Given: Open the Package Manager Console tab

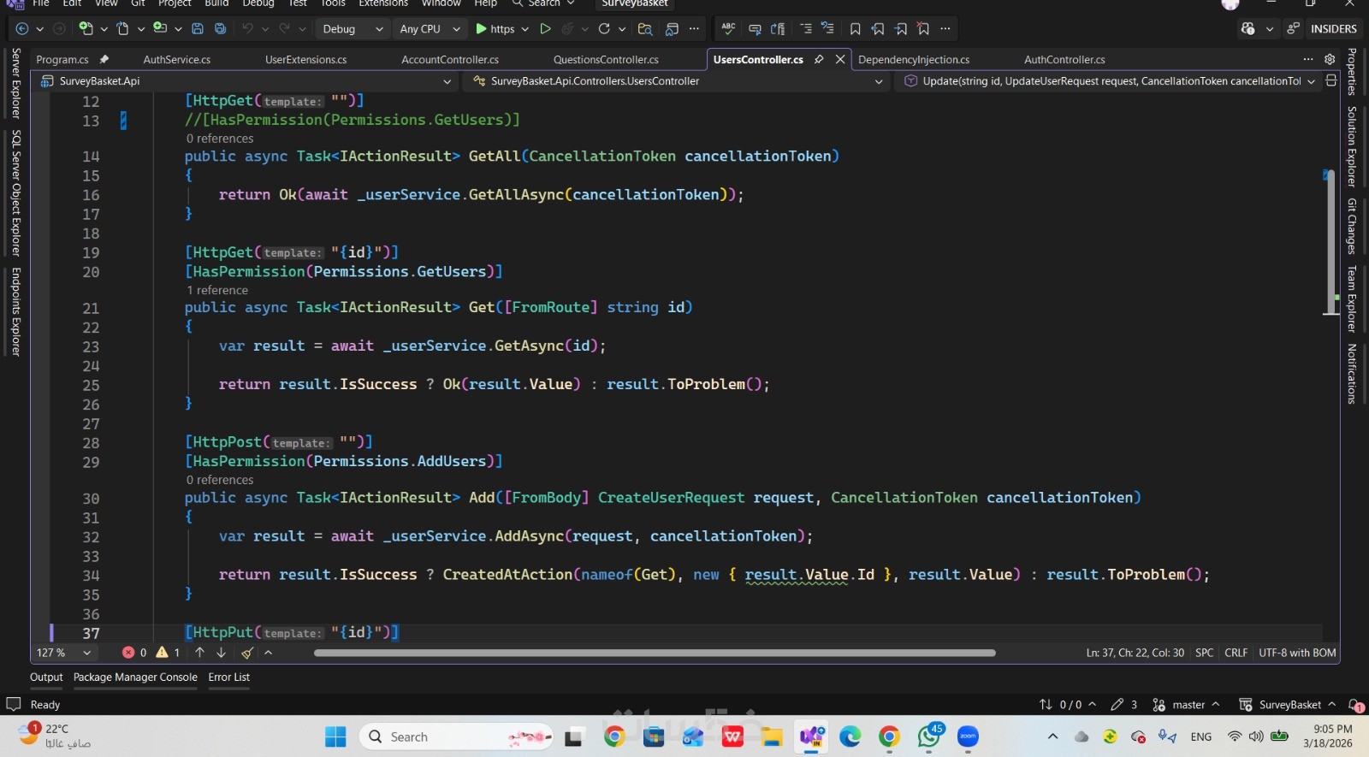Looking at the screenshot, I should click(x=135, y=677).
